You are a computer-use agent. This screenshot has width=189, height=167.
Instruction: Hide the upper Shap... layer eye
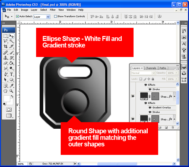point(133,96)
